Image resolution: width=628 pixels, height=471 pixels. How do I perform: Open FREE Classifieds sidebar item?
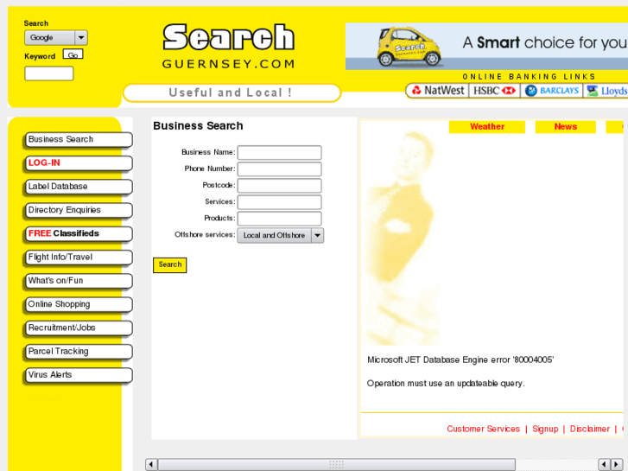pyautogui.click(x=79, y=233)
